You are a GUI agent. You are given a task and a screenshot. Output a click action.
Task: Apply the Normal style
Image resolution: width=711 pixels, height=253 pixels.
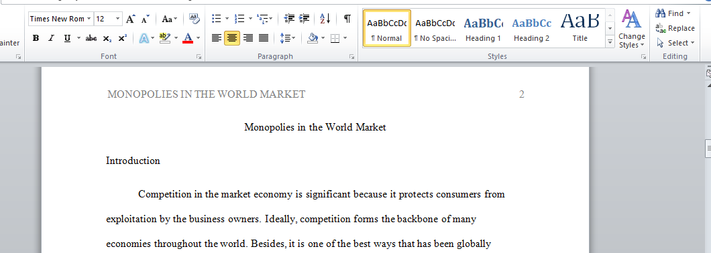click(x=387, y=28)
